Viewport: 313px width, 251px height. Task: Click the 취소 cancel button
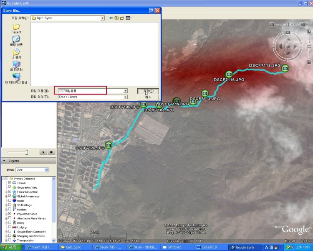click(148, 97)
